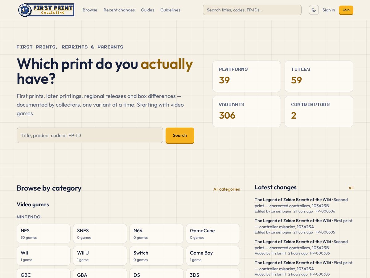
Task: Open the All categories link
Action: pyautogui.click(x=227, y=189)
